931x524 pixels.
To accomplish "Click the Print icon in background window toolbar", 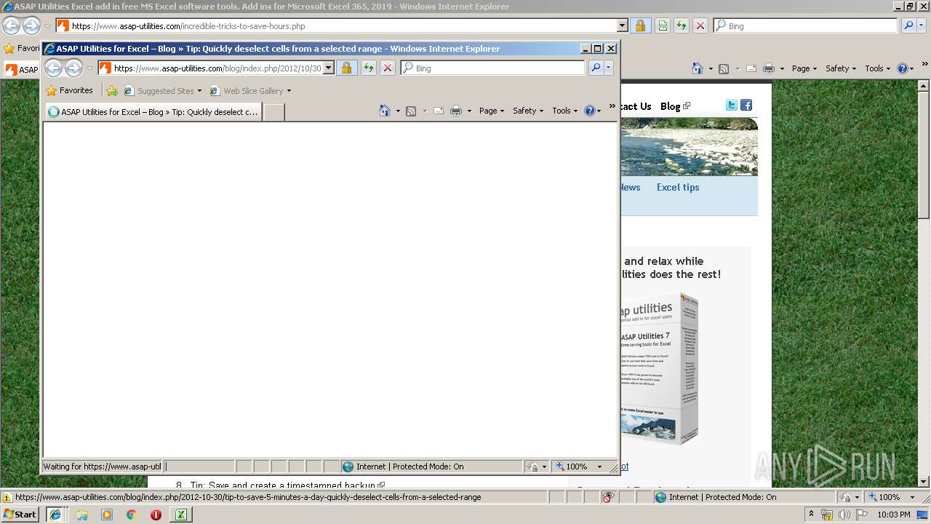I will click(x=769, y=68).
